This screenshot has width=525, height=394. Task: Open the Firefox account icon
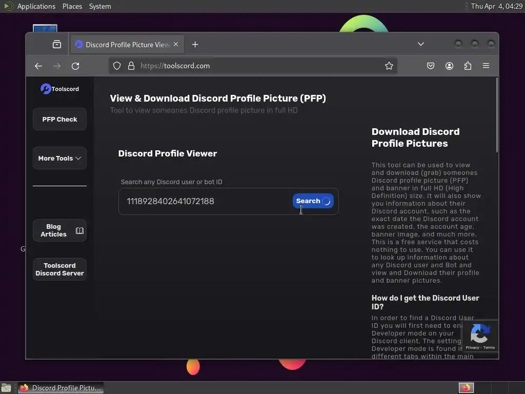coord(449,66)
